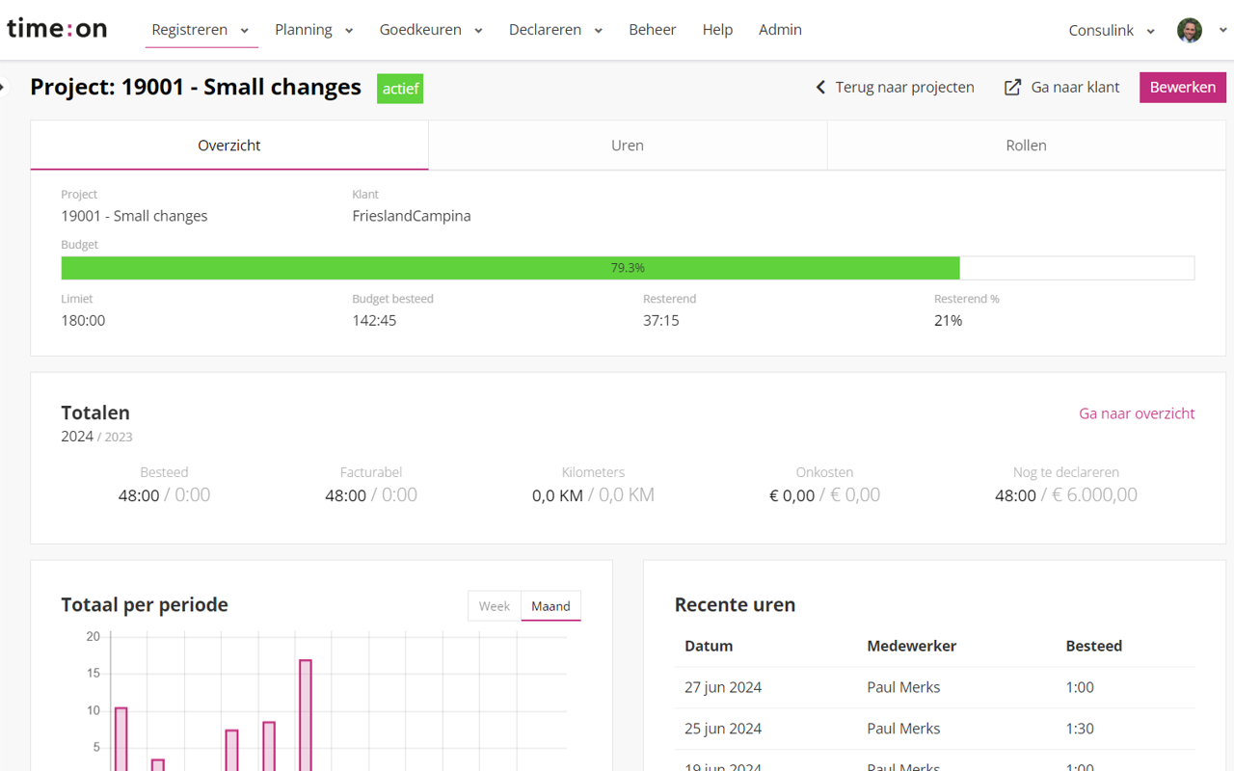Open the Help menu
Screen dimensions: 1234x771
[717, 30]
